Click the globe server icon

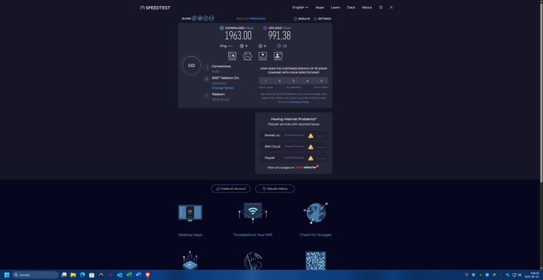(x=207, y=79)
